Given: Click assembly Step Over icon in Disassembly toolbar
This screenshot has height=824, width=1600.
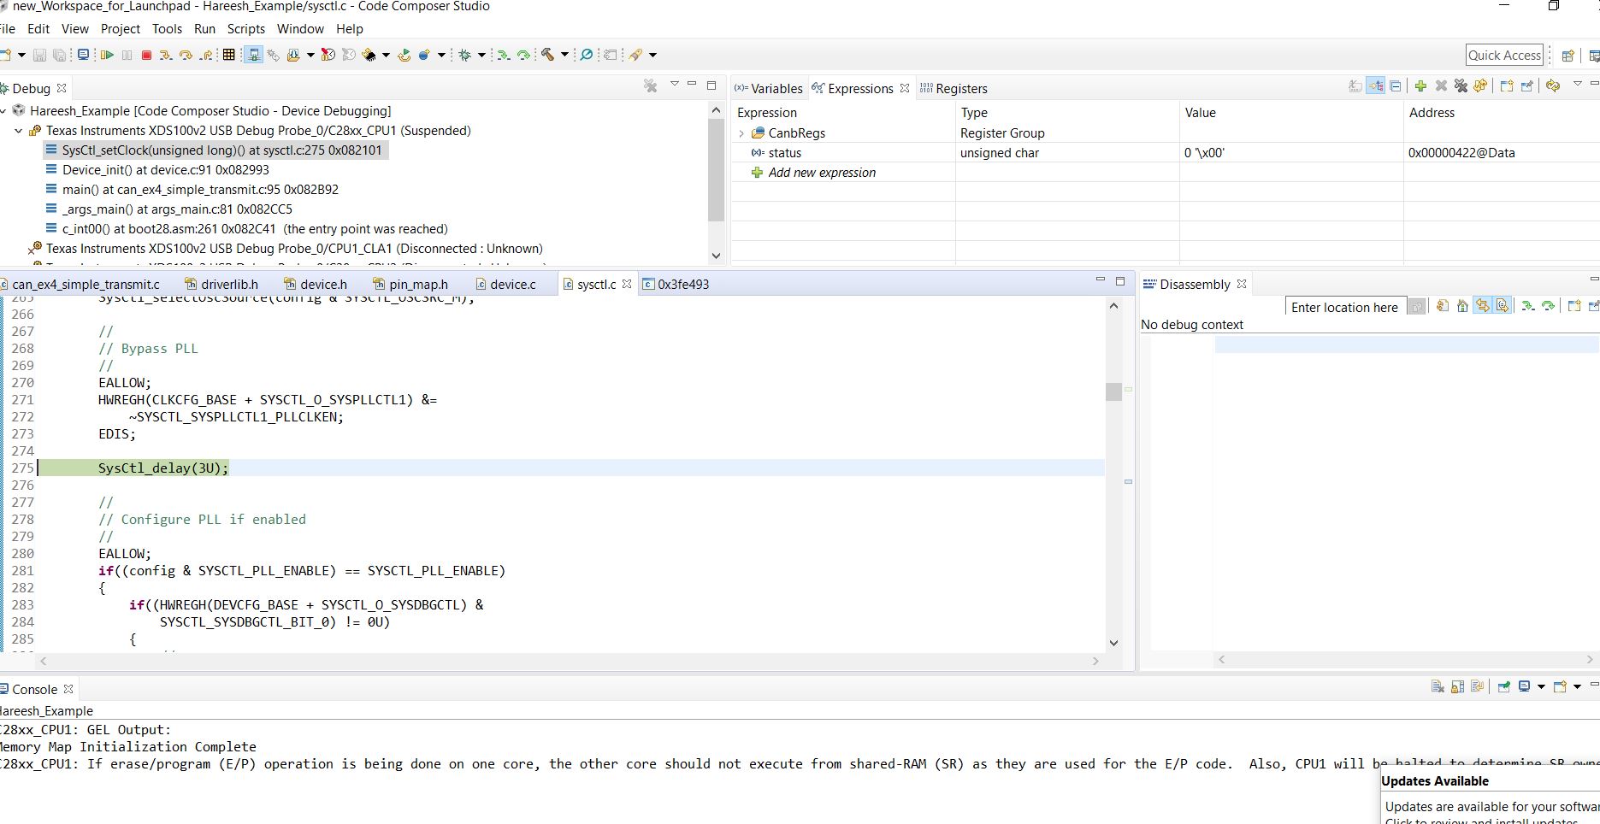Looking at the screenshot, I should point(1548,306).
